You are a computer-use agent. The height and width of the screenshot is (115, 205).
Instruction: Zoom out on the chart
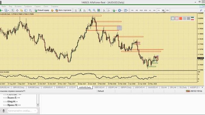[x=94, y=10]
